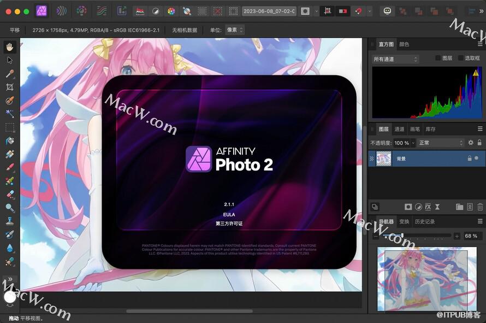486x323 pixels.
Task: Open layer options gear in Layers panel
Action: pyautogui.click(x=471, y=143)
